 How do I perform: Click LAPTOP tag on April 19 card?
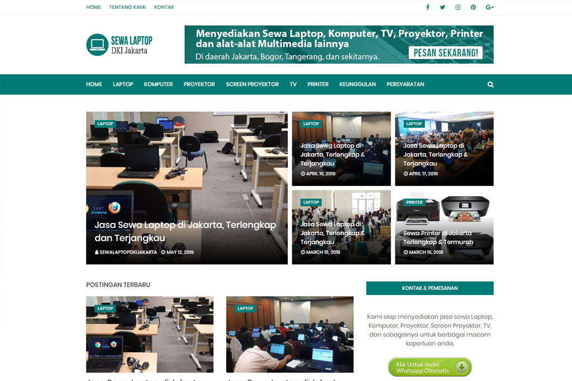coord(311,123)
